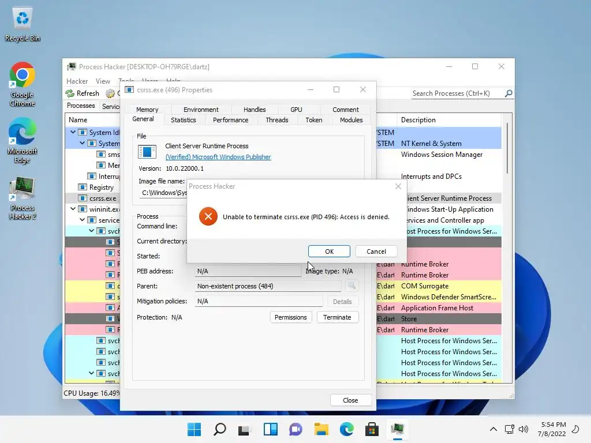This screenshot has width=591, height=443.
Task: Click the options gear icon in toolbar
Action: [x=110, y=93]
